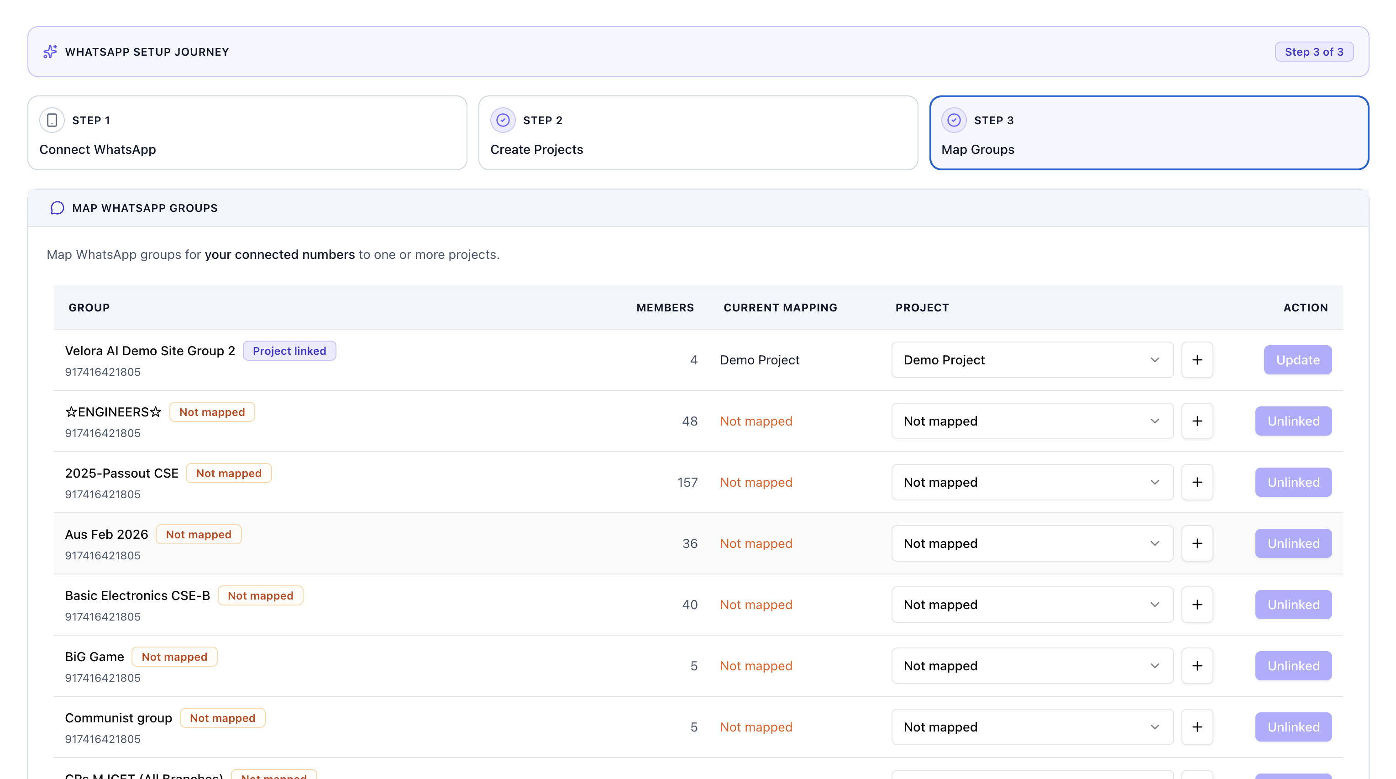Click Not mapped badge beside Aus Feb 2026
The width and height of the screenshot is (1396, 779).
click(198, 535)
